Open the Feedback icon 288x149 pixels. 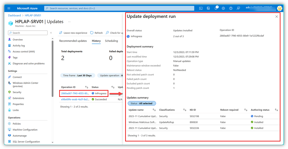coord(238,8)
